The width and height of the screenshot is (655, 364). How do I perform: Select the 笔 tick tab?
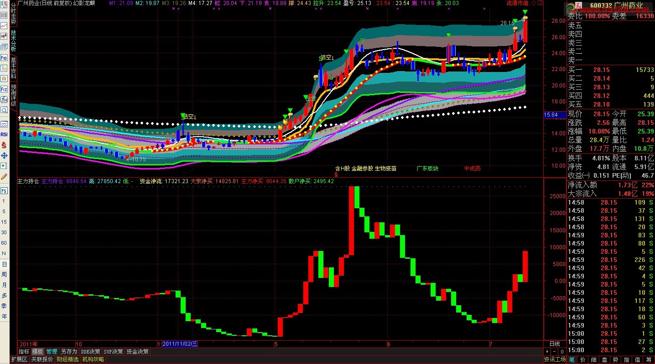tap(572, 359)
